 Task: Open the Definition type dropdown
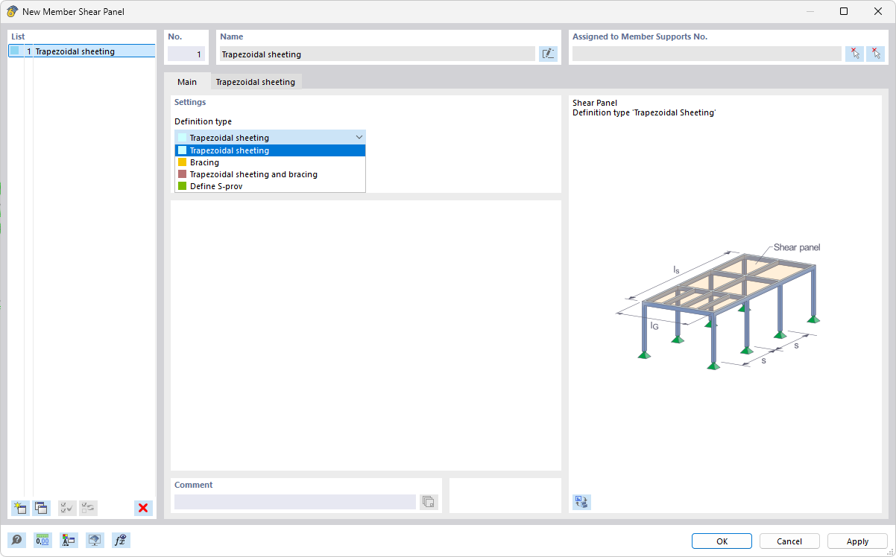click(359, 136)
